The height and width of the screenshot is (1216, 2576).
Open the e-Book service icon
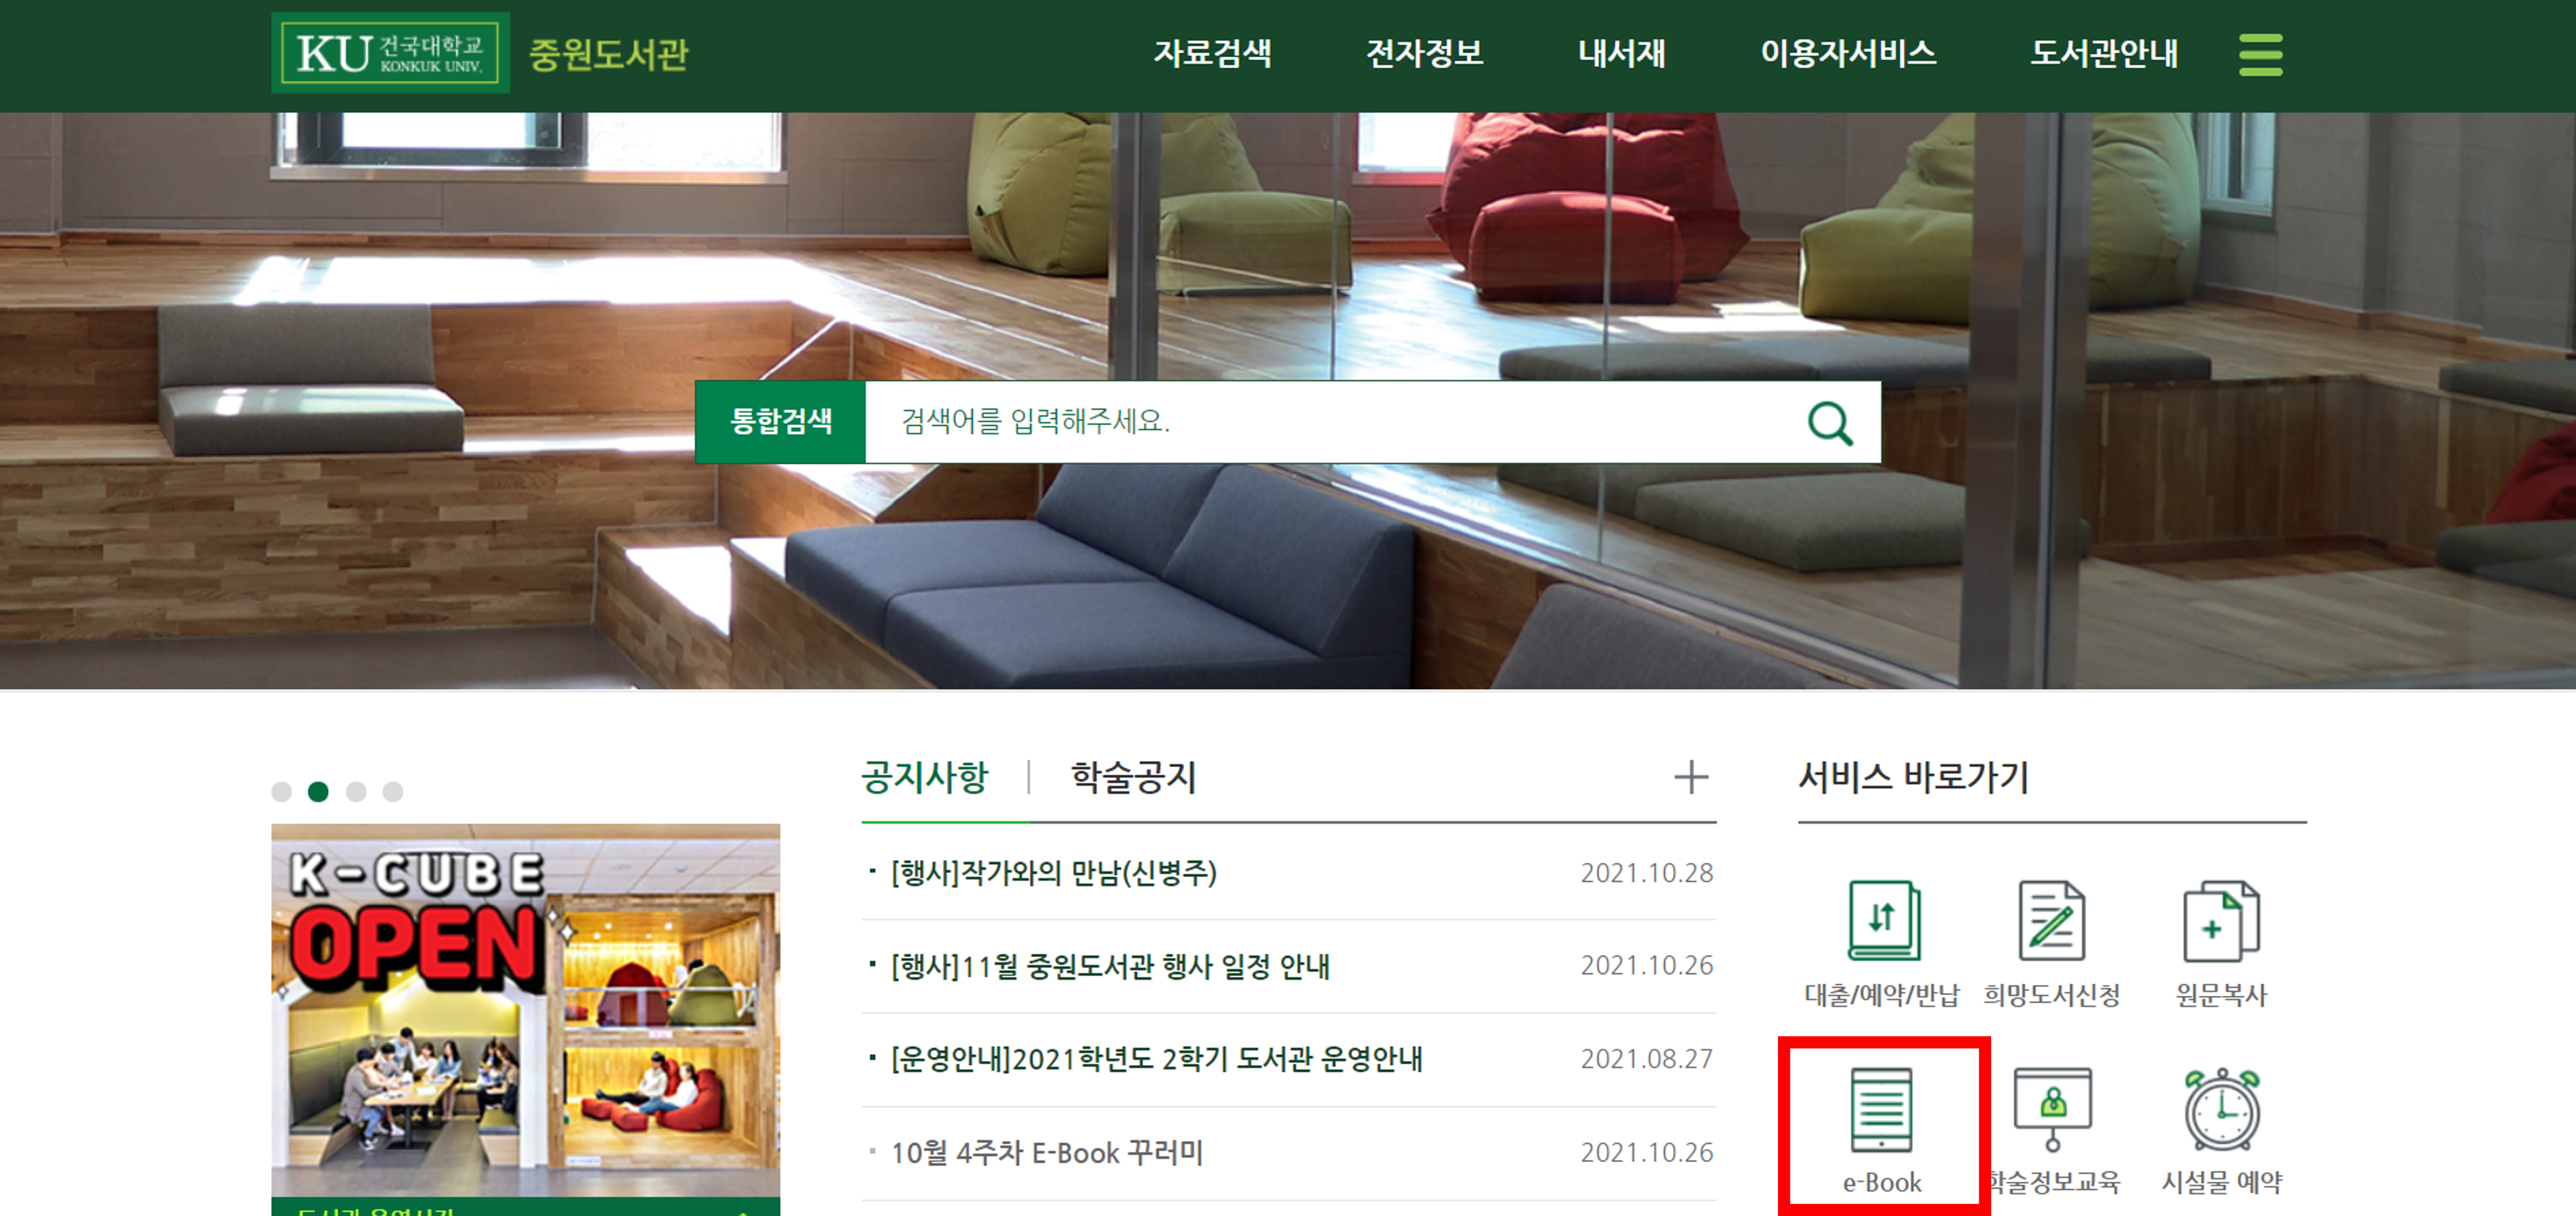click(1882, 1110)
